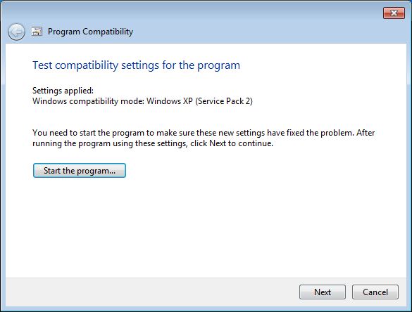This screenshot has height=312, width=412.
Task: Click the "Windows compatibility mode:" text
Action: [x=88, y=101]
